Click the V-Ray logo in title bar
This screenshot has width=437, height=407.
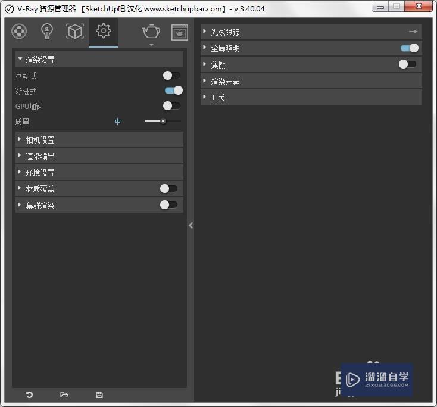click(10, 9)
